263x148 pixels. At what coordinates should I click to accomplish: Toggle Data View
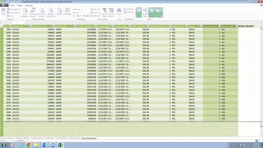click(139, 12)
